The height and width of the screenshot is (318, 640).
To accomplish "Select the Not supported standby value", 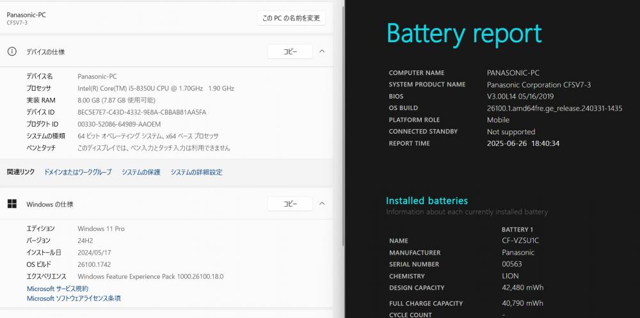I will click(x=511, y=132).
